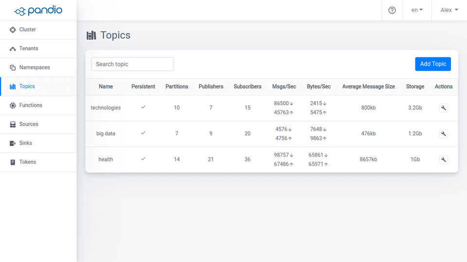Click the 800kb average message size

coord(368,108)
